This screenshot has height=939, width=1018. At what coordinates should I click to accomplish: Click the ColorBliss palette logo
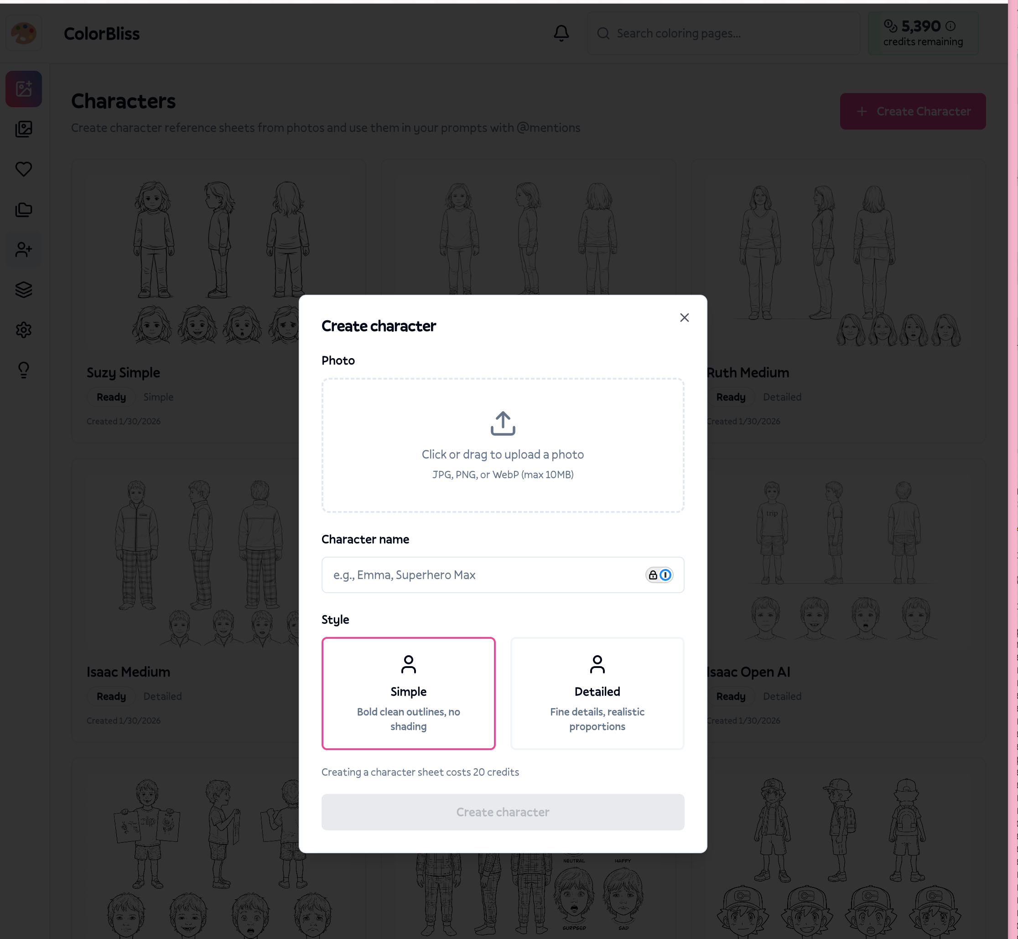coord(24,34)
